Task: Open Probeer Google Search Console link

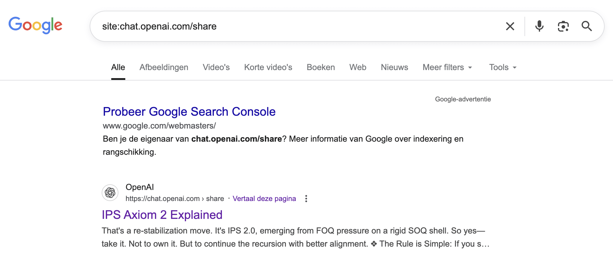Action: tap(189, 112)
